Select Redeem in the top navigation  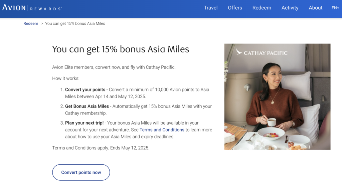click(x=262, y=8)
